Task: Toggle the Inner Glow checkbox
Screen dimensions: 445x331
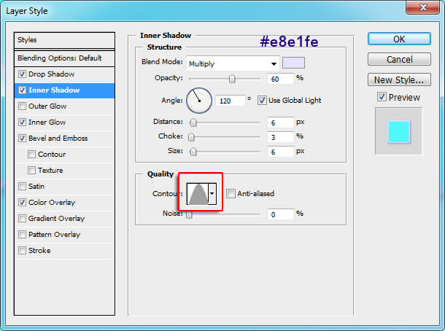Action: pyautogui.click(x=22, y=122)
